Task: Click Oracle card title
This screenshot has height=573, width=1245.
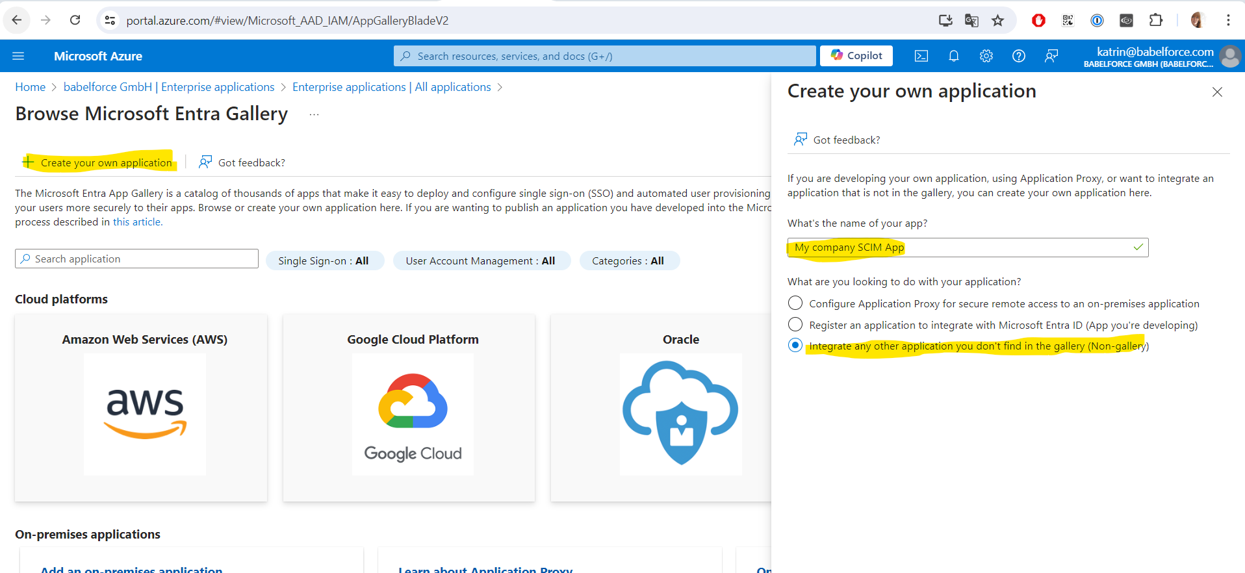Action: pos(681,339)
